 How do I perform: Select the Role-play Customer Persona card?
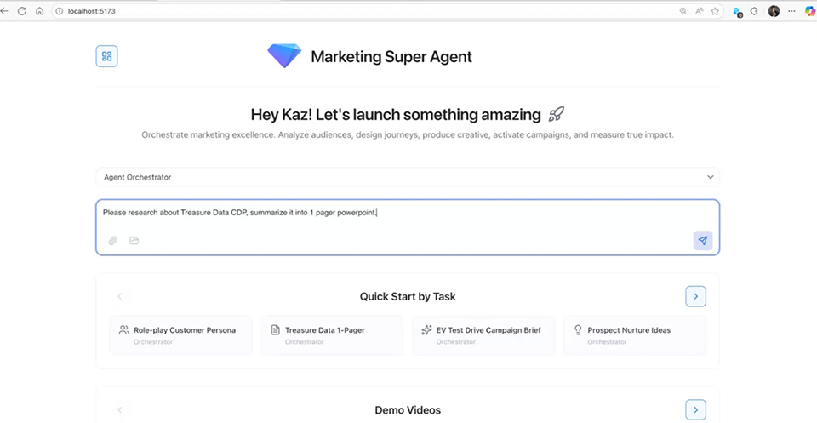coord(180,334)
